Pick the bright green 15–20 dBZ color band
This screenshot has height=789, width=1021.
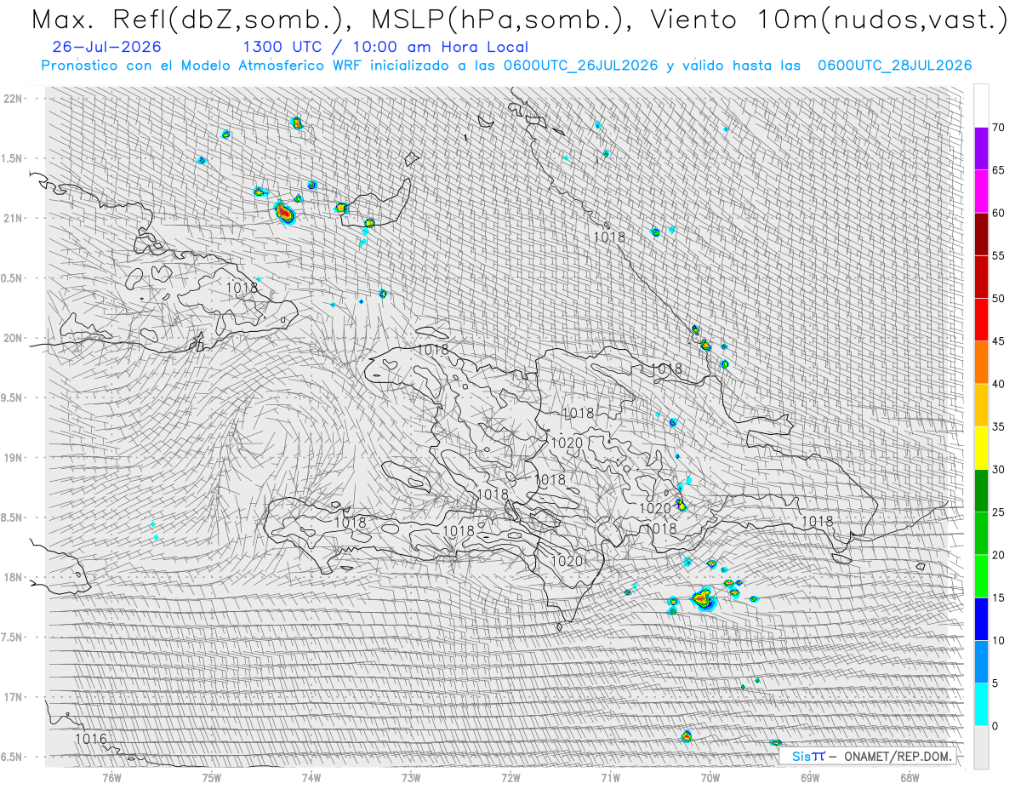(x=981, y=576)
